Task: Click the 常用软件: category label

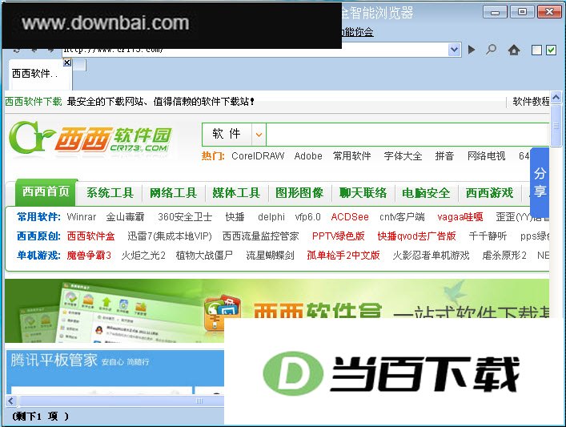Action: click(x=38, y=217)
